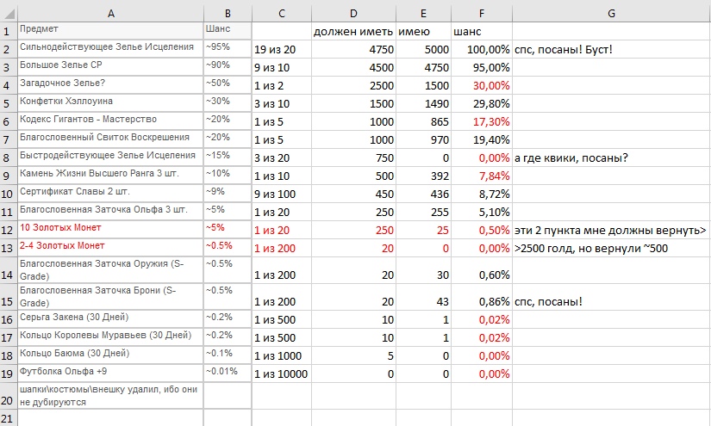The image size is (711, 426).
Task: Select the 'Кольцо Баюма (30 Дней)' cell
Action: click(x=109, y=353)
